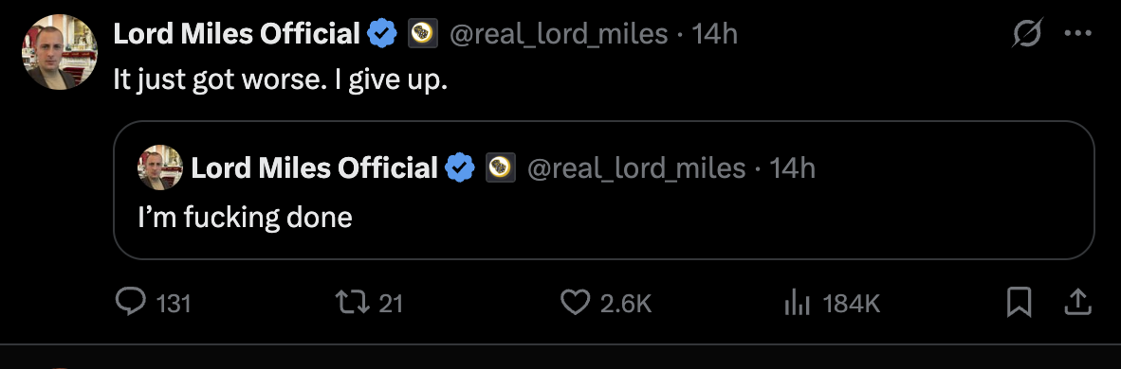Click the verified badge inside the quoted post
The width and height of the screenshot is (1121, 369).
460,168
